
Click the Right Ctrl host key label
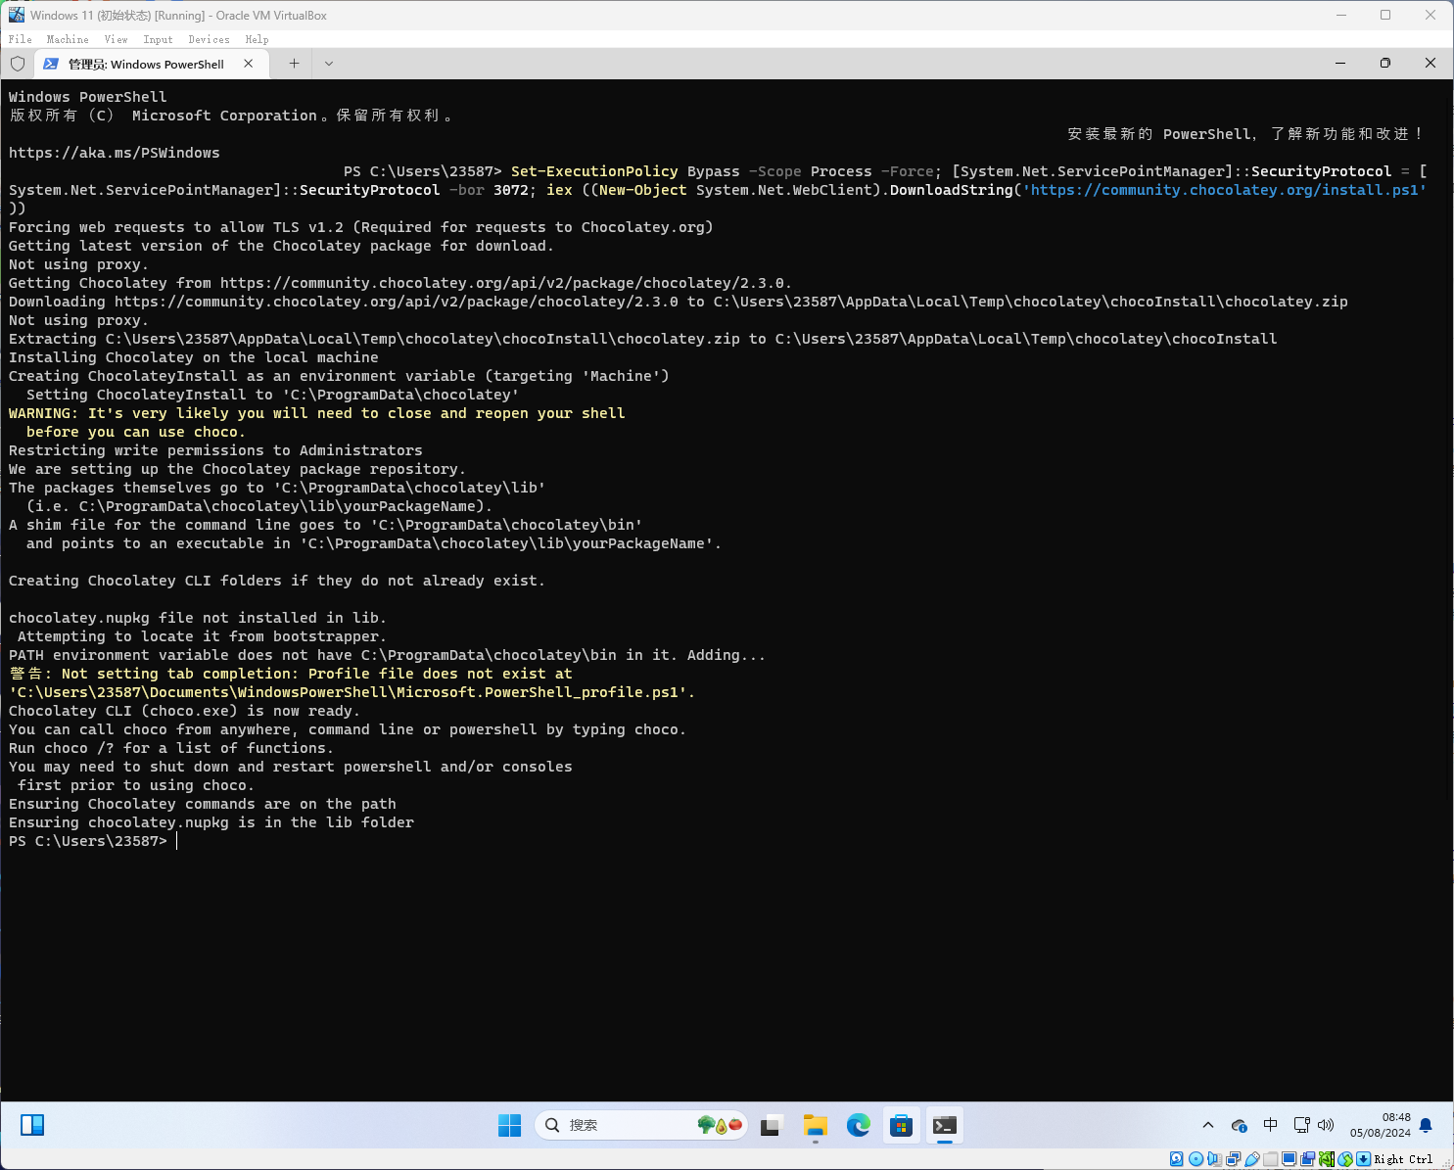(1403, 1159)
